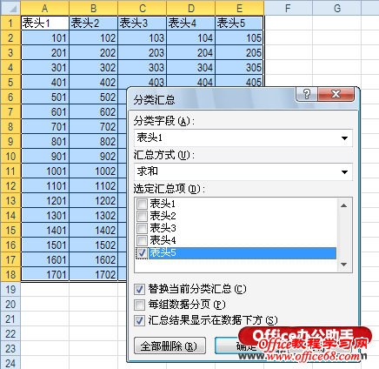Uncheck the 表头5 checkbox in summary items
Image resolution: width=379 pixels, height=369 pixels.
pos(142,253)
